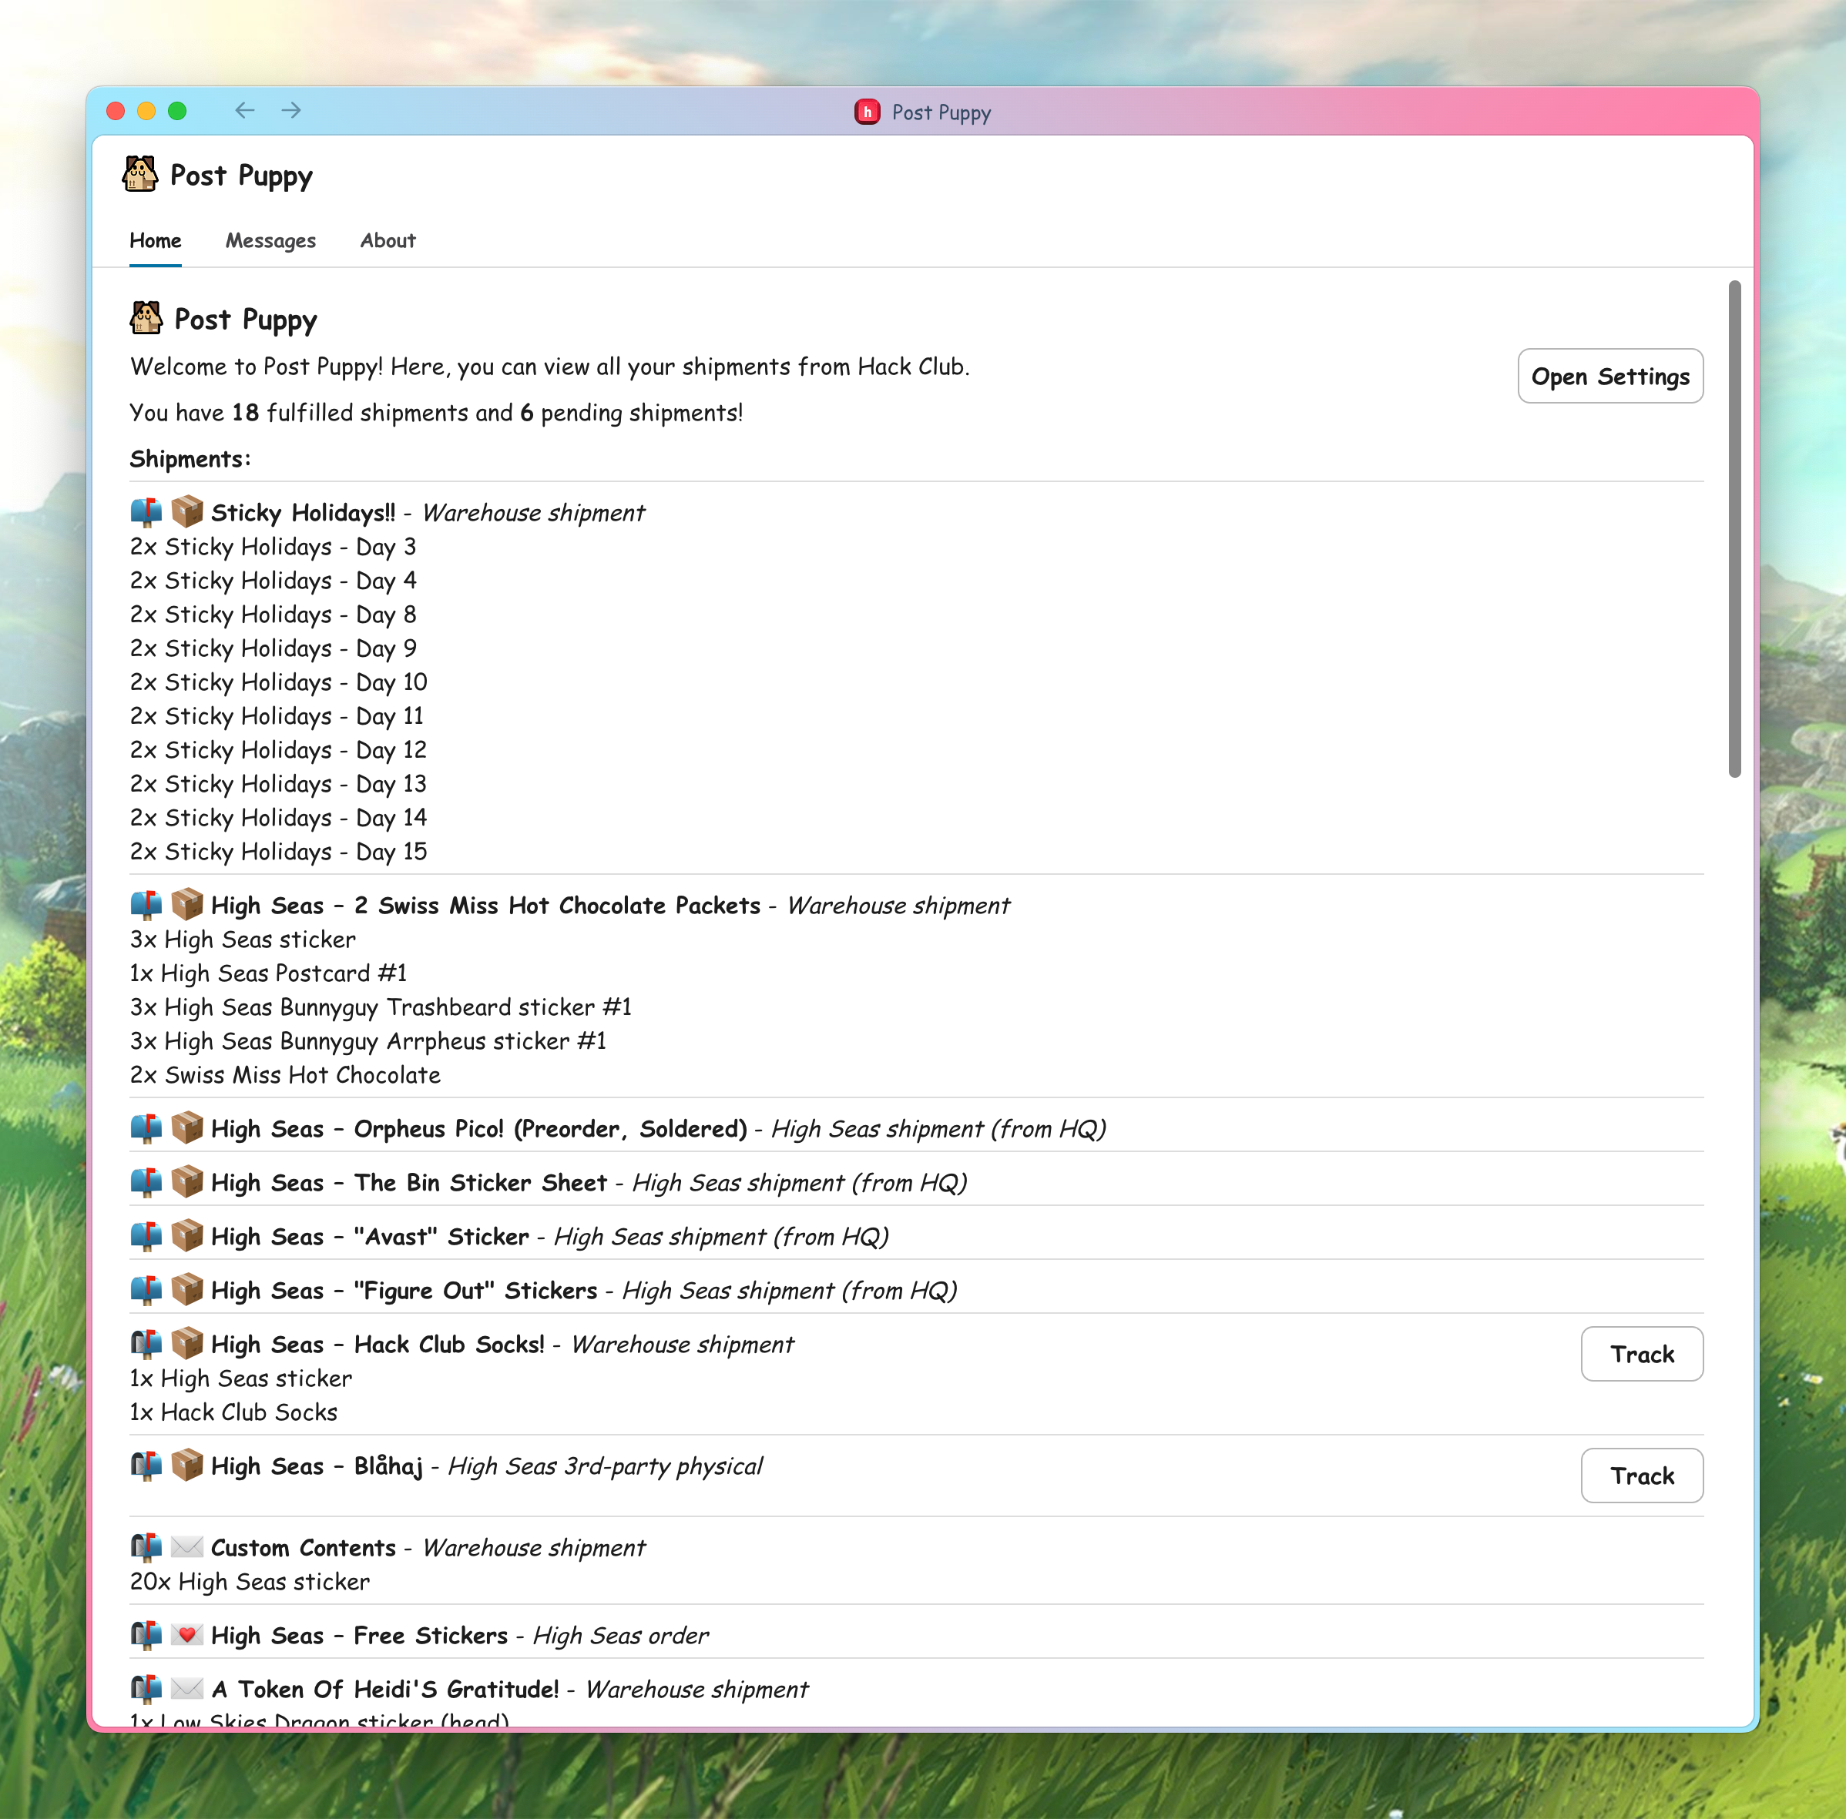Select the Bunnyguy Trashbeard sticker #1 item
Viewport: 1846px width, 1819px height.
pos(381,1007)
